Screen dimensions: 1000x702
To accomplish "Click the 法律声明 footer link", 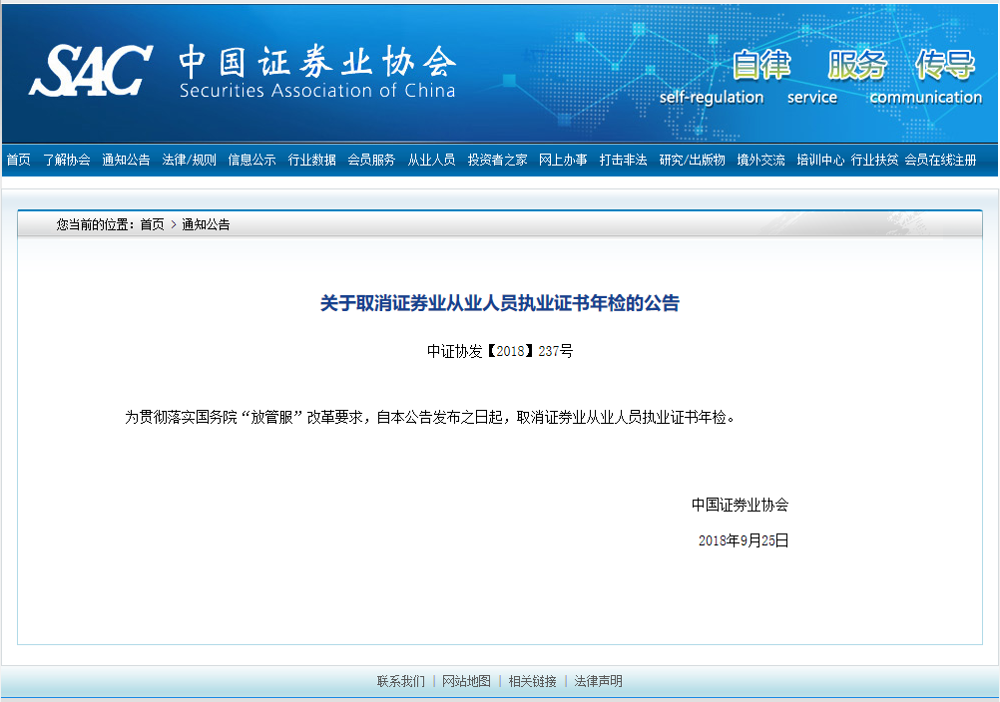I will tap(598, 681).
